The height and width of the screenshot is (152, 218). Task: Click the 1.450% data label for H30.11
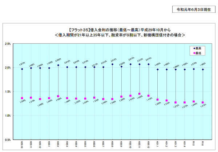(x=140, y=98)
